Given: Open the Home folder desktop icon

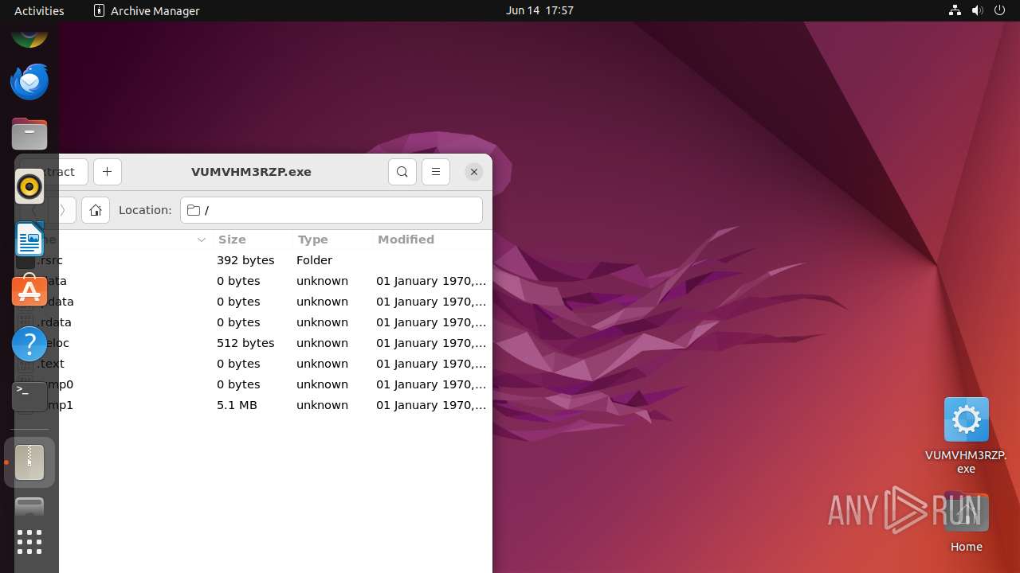Looking at the screenshot, I should [966, 522].
